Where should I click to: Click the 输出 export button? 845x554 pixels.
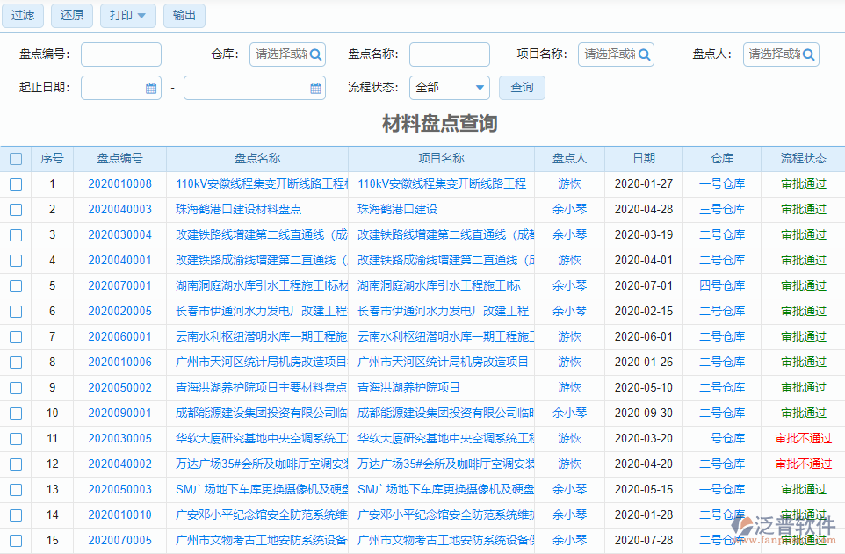point(184,15)
